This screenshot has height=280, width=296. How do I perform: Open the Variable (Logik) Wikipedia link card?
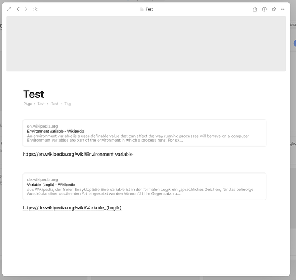145,186
